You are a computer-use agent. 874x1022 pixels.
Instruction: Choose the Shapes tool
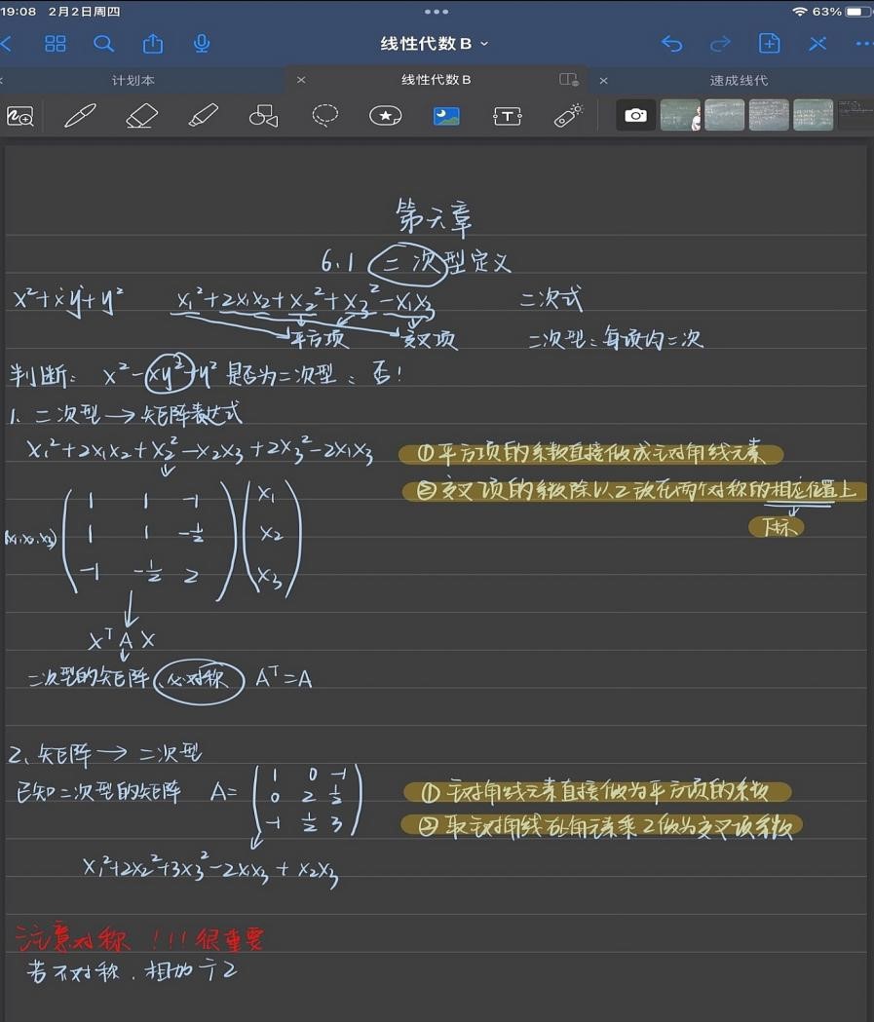[263, 116]
